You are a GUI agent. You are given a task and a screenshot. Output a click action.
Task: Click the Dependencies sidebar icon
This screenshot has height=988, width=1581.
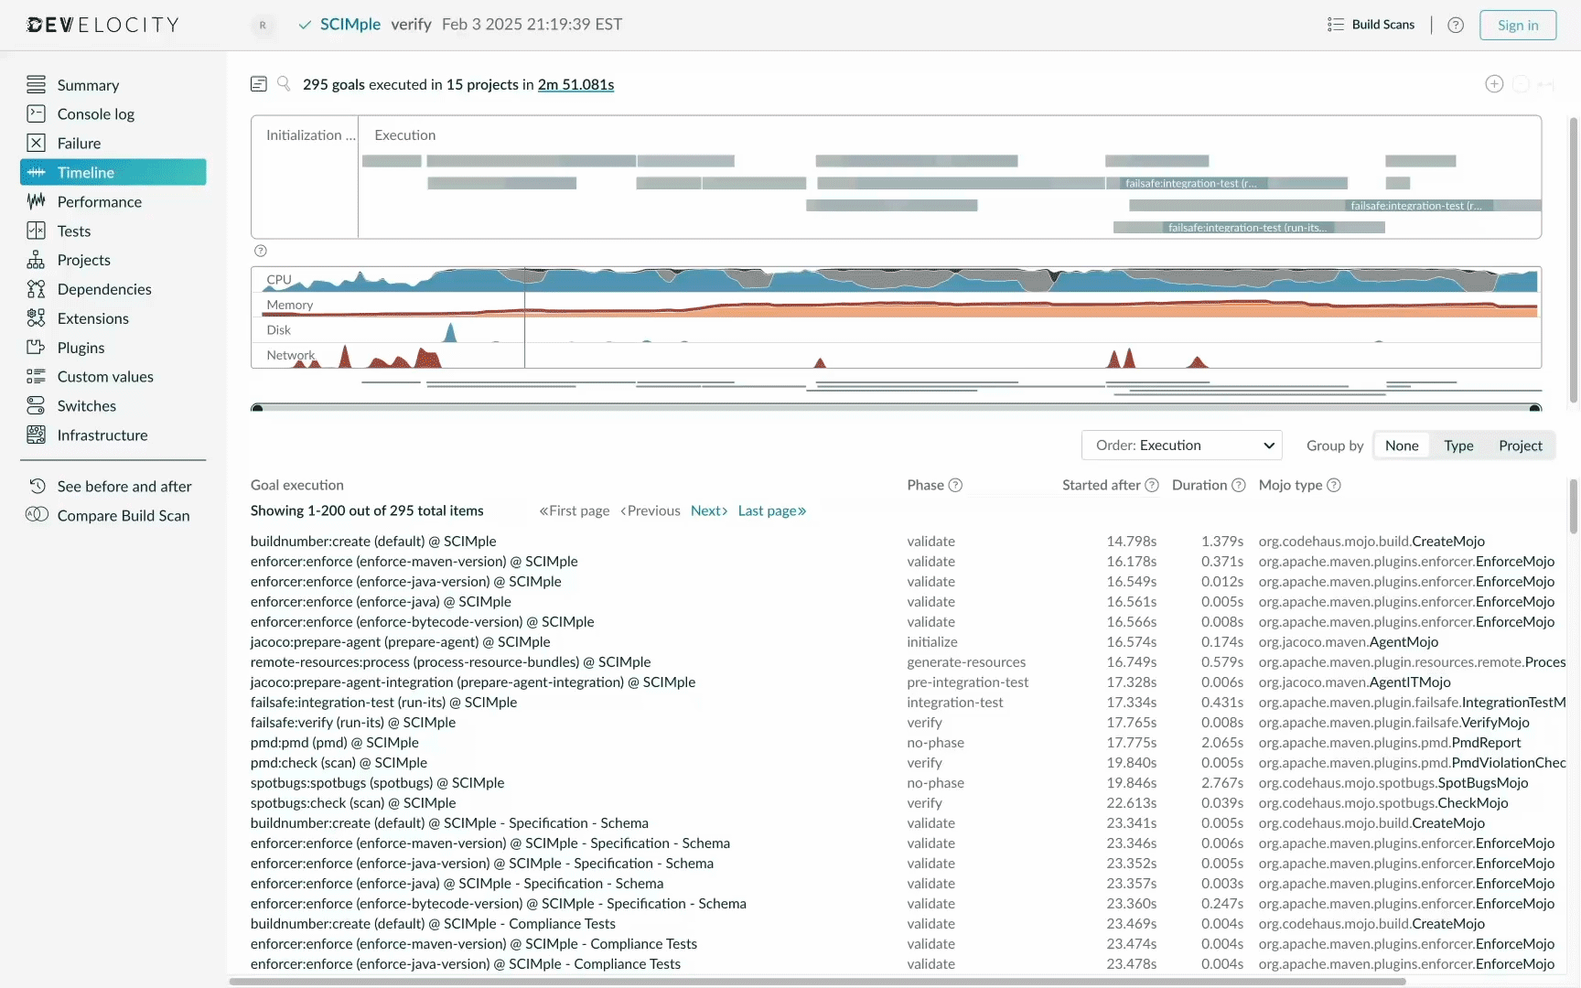[36, 289]
